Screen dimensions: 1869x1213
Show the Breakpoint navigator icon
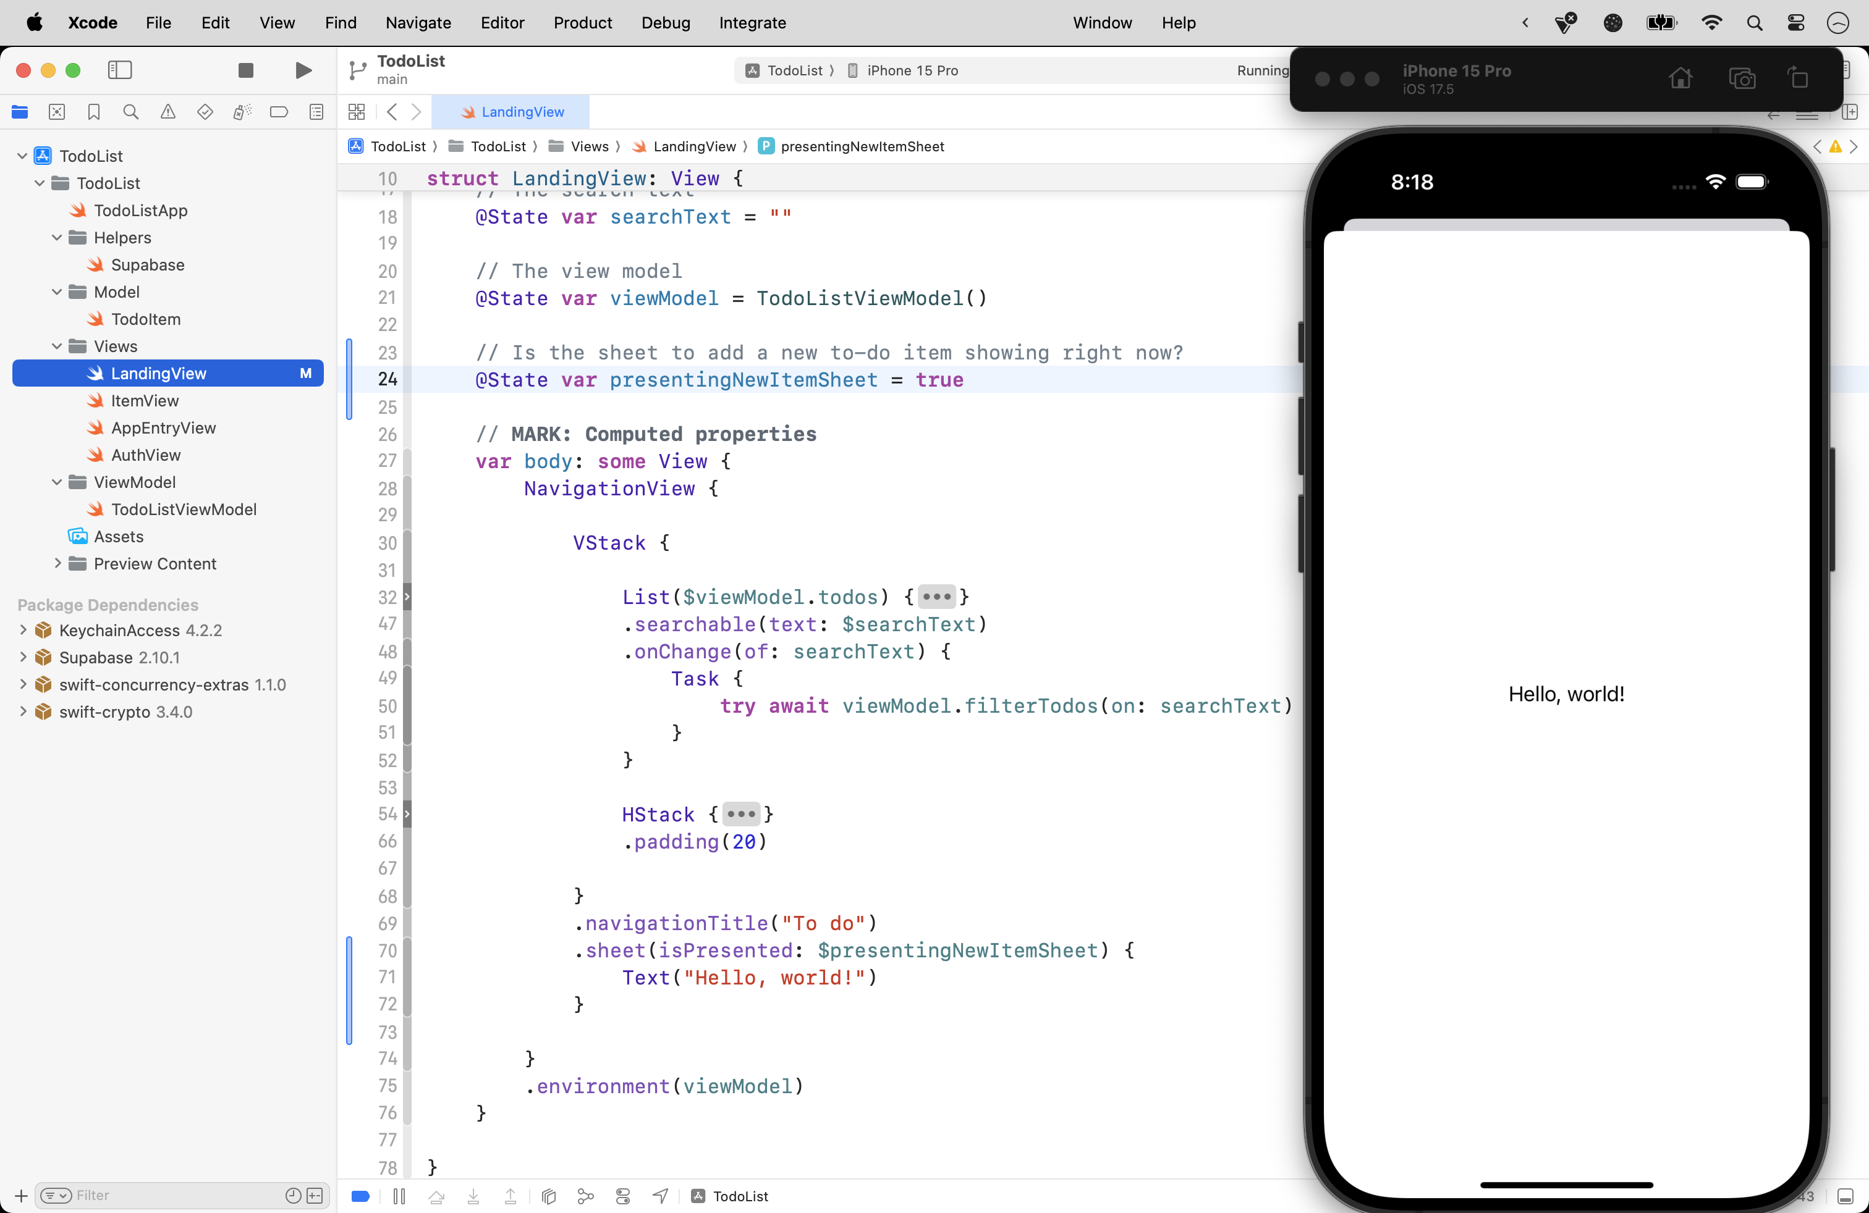279,112
